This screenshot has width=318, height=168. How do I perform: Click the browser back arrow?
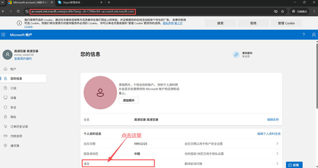coord(3,12)
